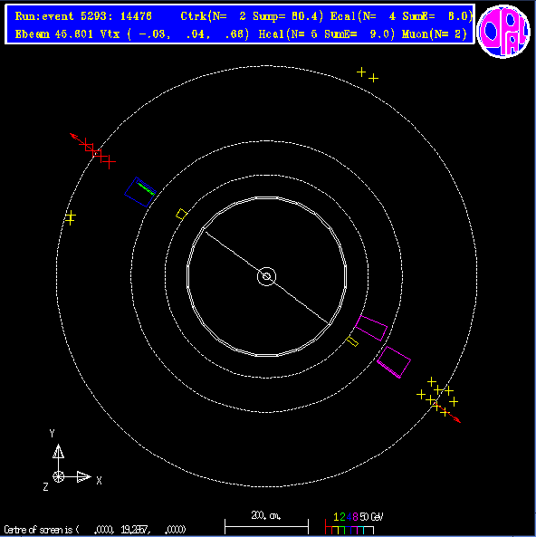Click the 200 cm scale bar
Image resolution: width=536 pixels, height=537 pixels.
point(266,523)
